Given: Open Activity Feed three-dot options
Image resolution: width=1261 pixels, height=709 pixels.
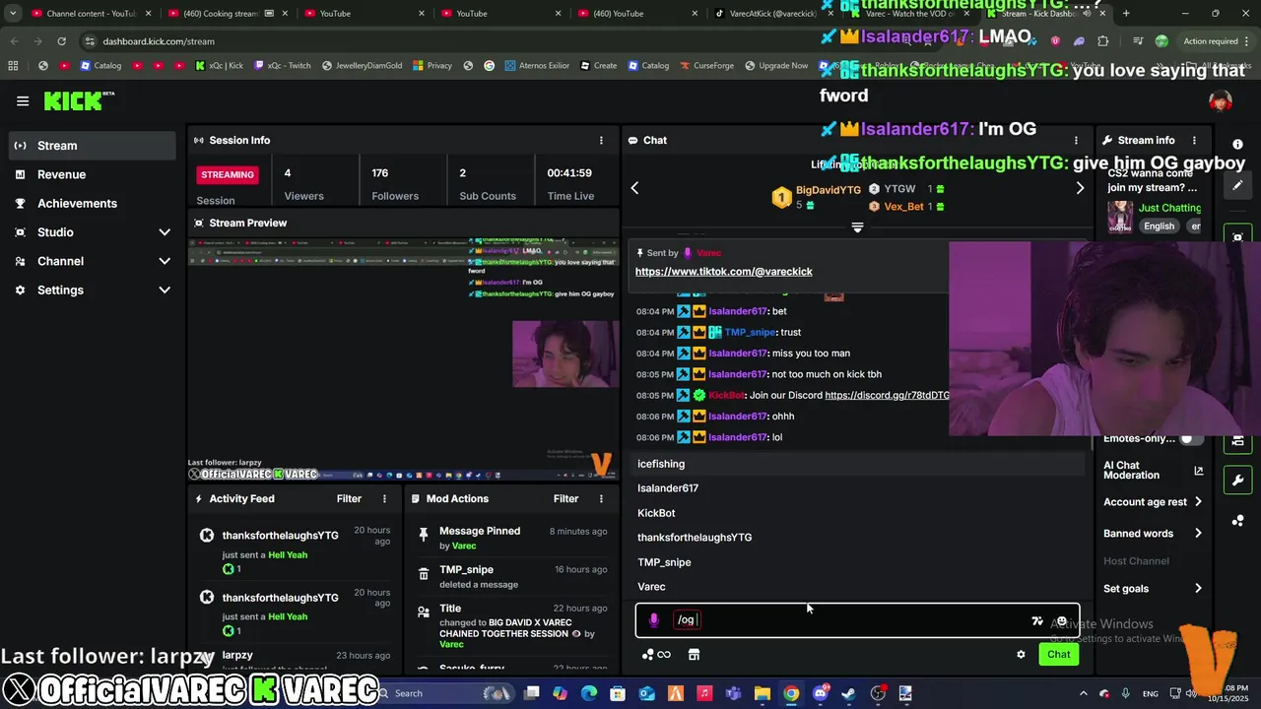Looking at the screenshot, I should point(384,498).
